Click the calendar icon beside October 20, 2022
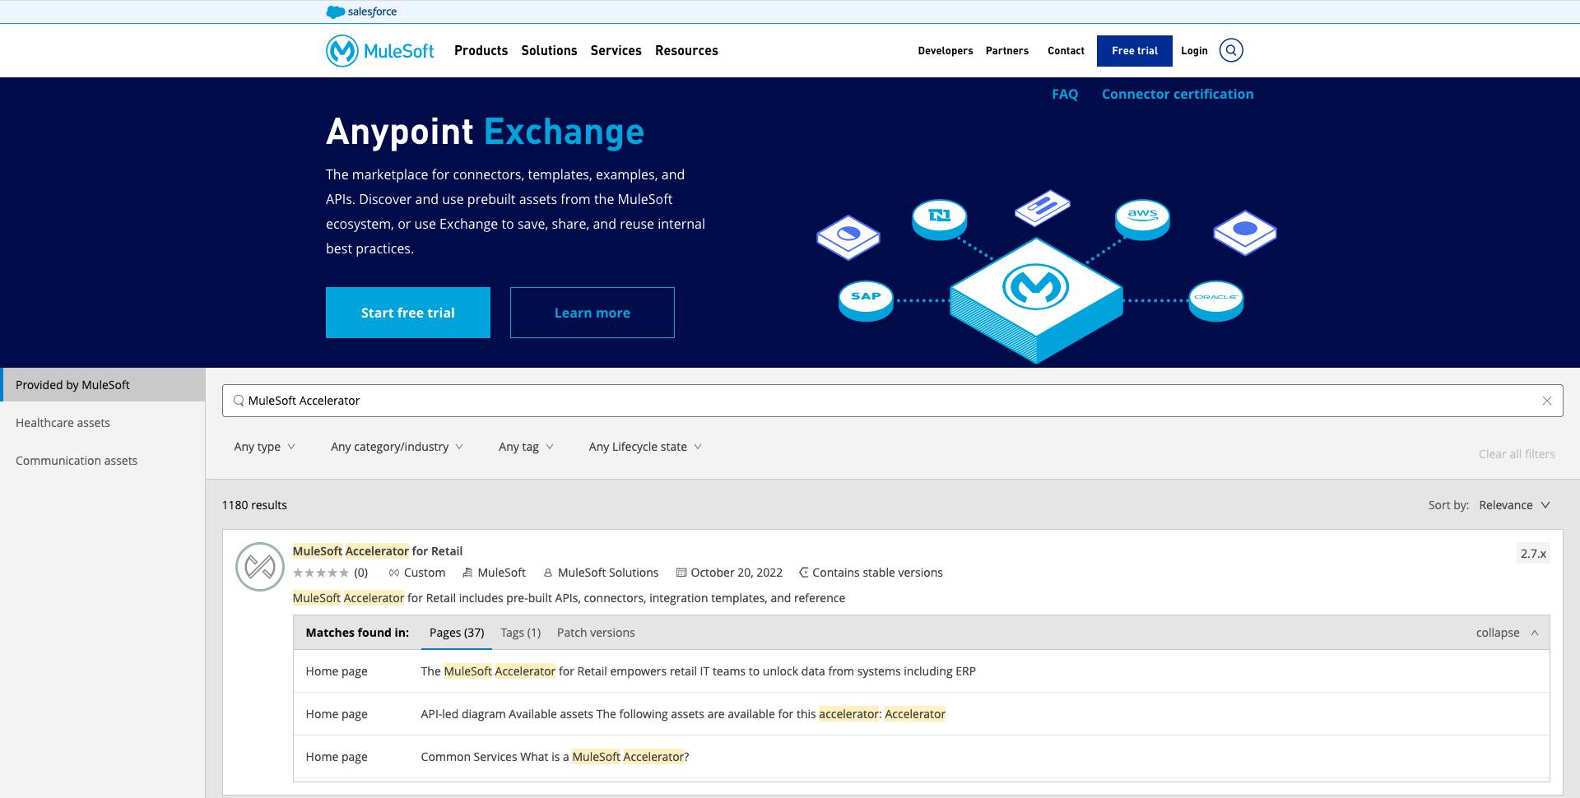The image size is (1580, 798). tap(681, 573)
